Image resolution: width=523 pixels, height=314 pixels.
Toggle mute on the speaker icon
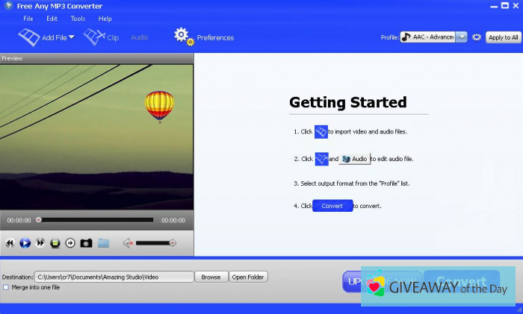127,242
